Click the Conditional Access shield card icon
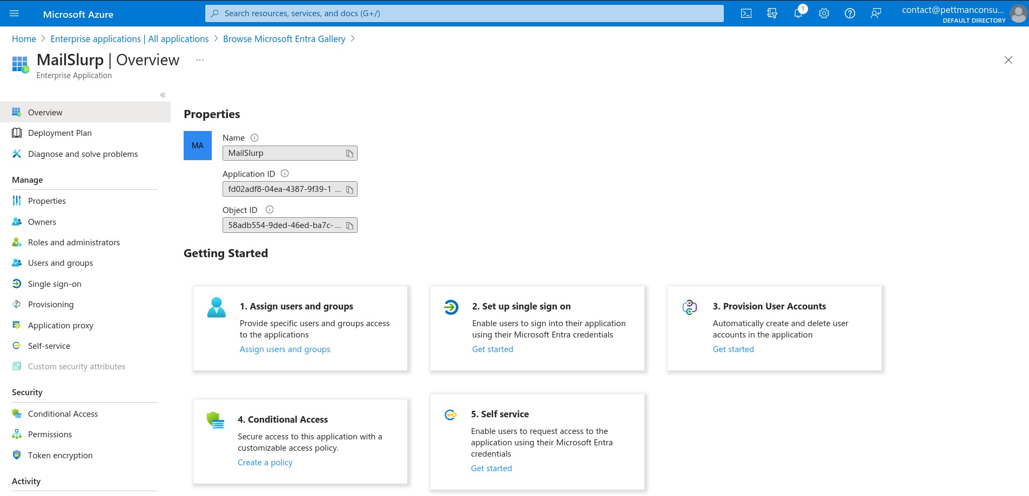The image size is (1029, 496). pos(216,421)
